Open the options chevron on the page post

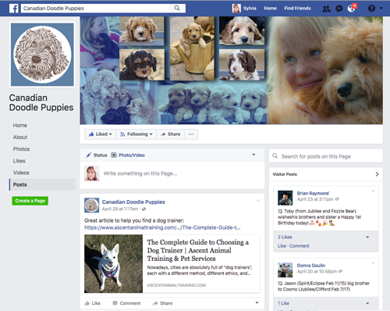pyautogui.click(x=258, y=201)
